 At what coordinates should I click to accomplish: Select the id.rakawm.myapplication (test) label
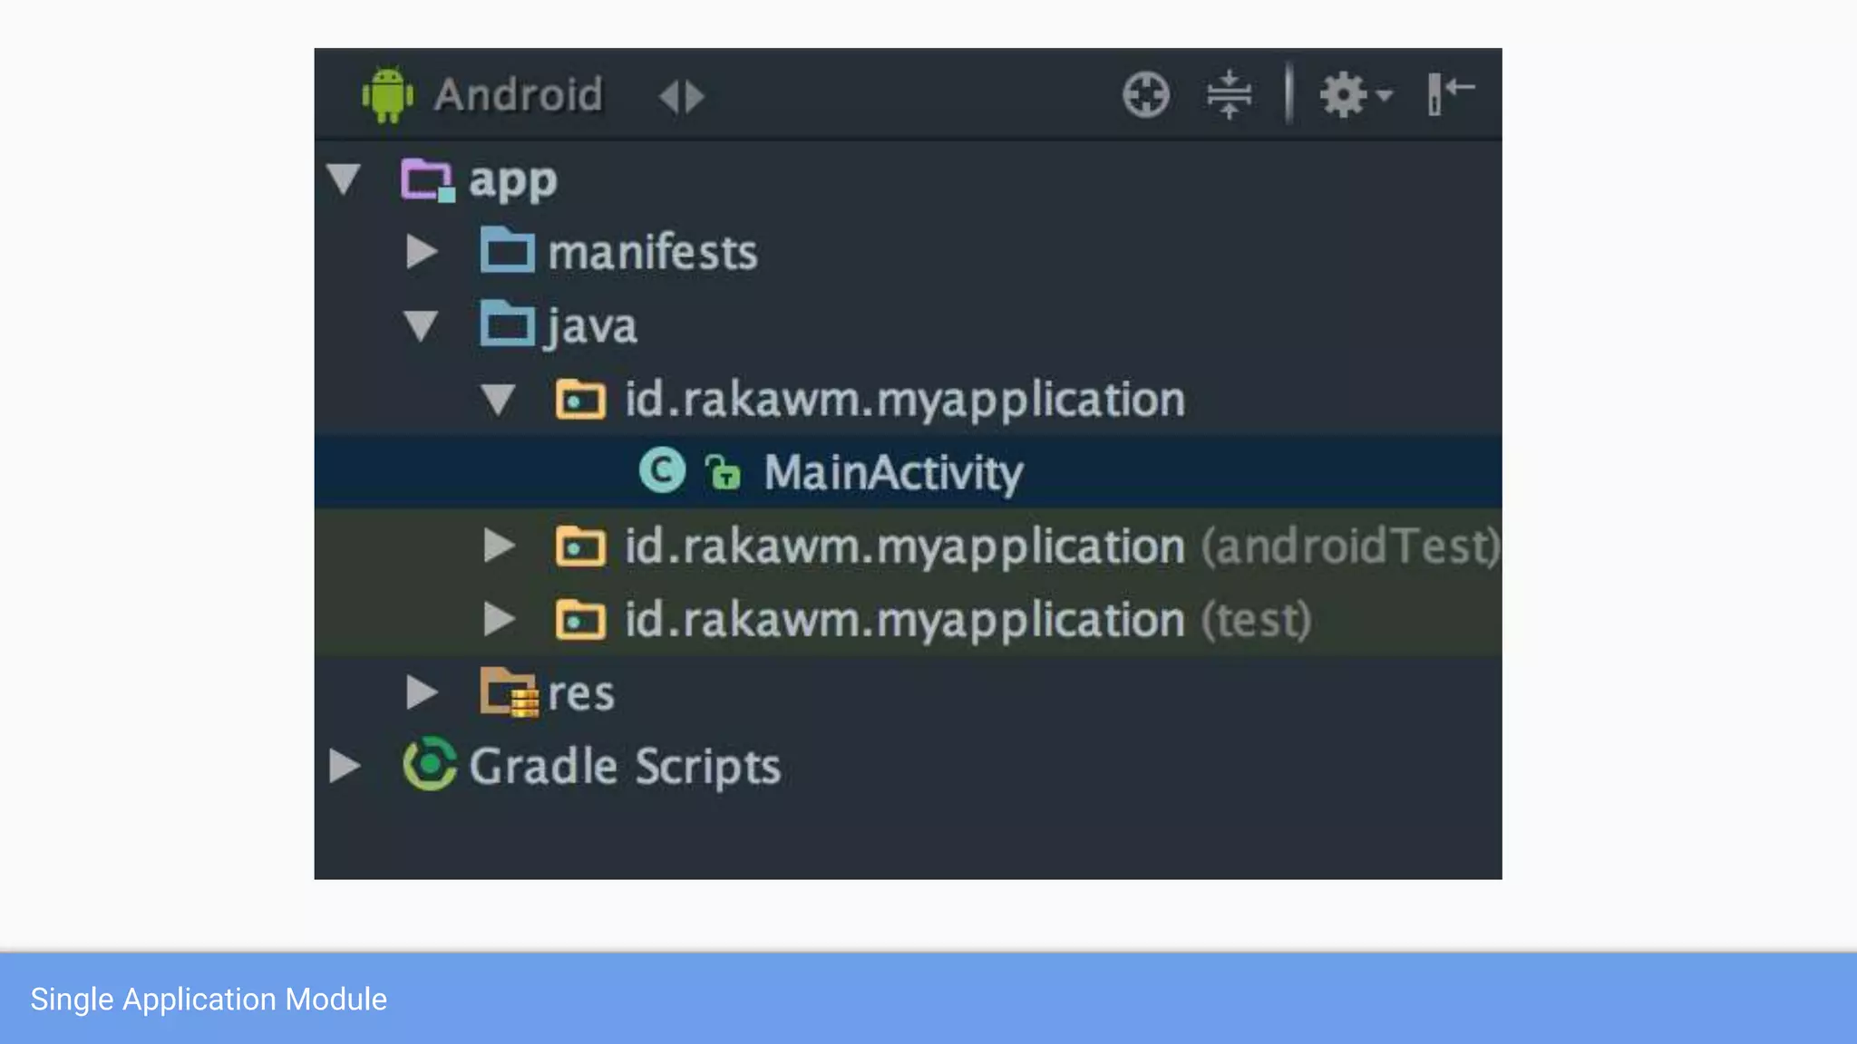968,621
